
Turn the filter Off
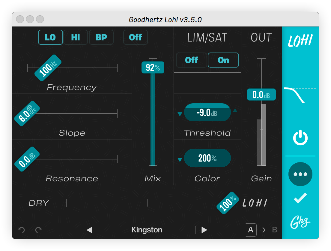135,37
